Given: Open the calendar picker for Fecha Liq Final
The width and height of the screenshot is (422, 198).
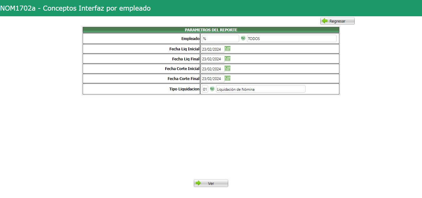Looking at the screenshot, I should 227,58.
